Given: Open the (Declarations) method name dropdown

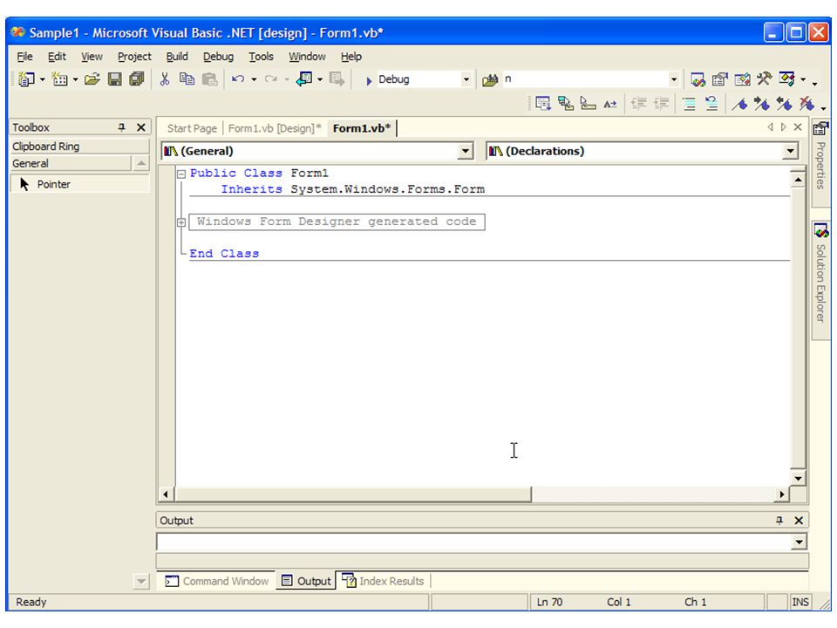Looking at the screenshot, I should (x=791, y=151).
